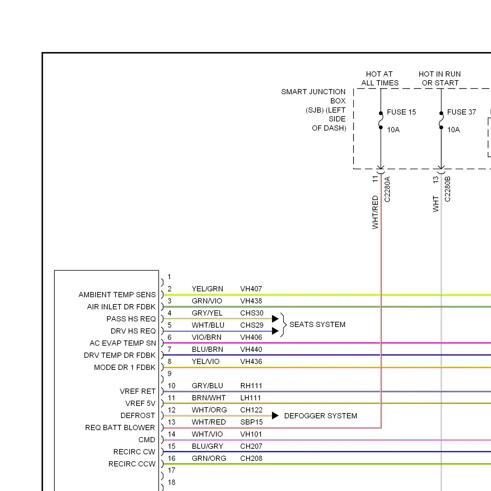This screenshot has width=491, height=491.
Task: Select AIR INLET DR FDBK pin label
Action: [121, 307]
